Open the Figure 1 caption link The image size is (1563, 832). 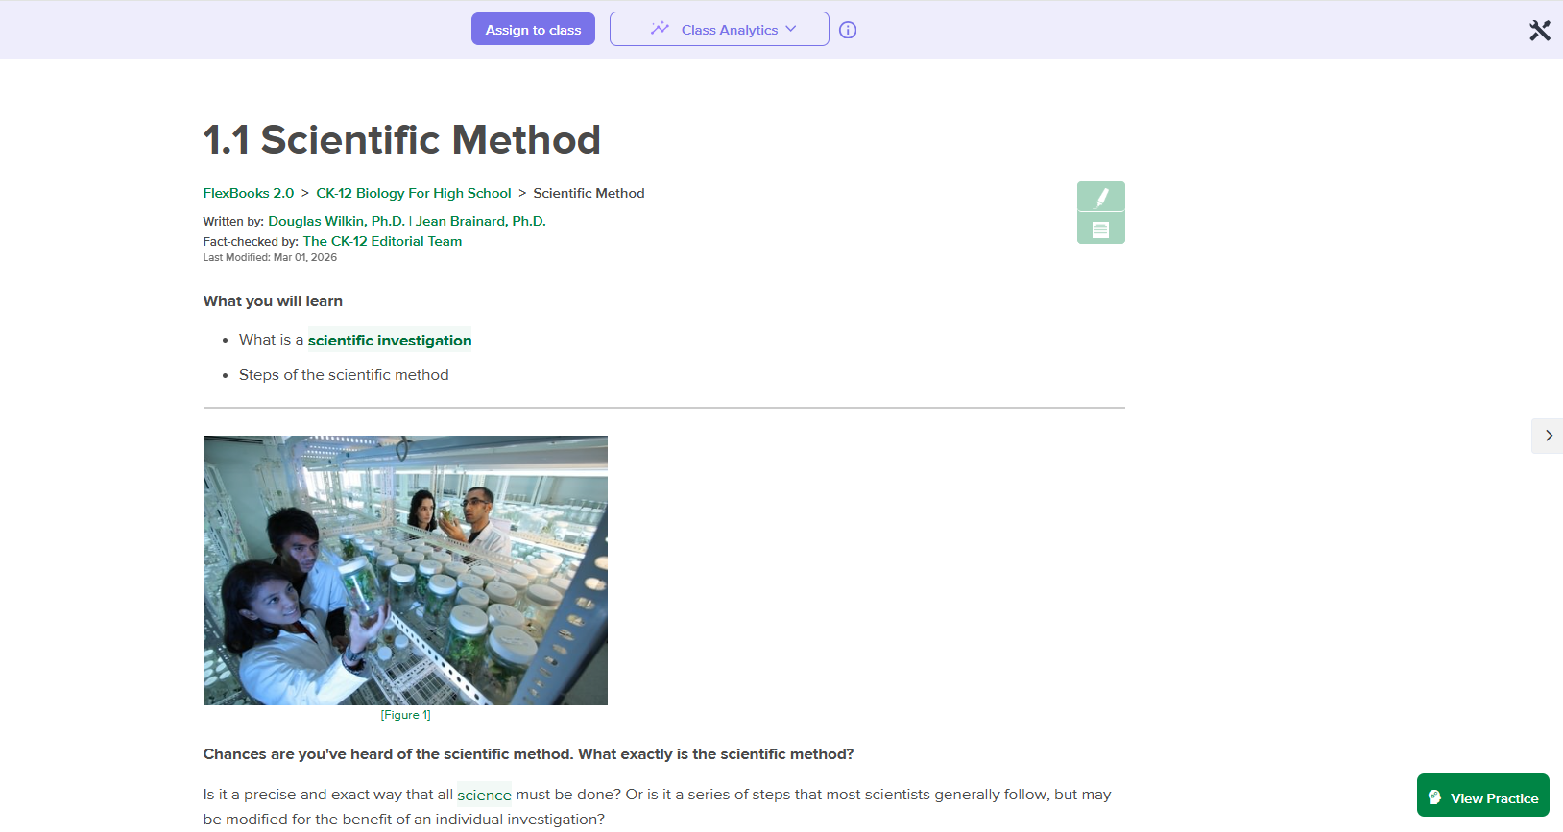(405, 715)
